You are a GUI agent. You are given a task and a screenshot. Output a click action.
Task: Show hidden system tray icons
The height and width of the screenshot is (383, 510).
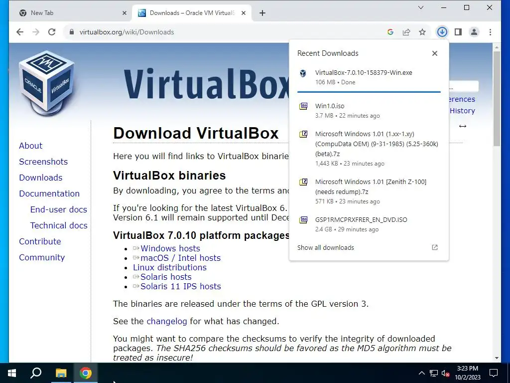421,373
